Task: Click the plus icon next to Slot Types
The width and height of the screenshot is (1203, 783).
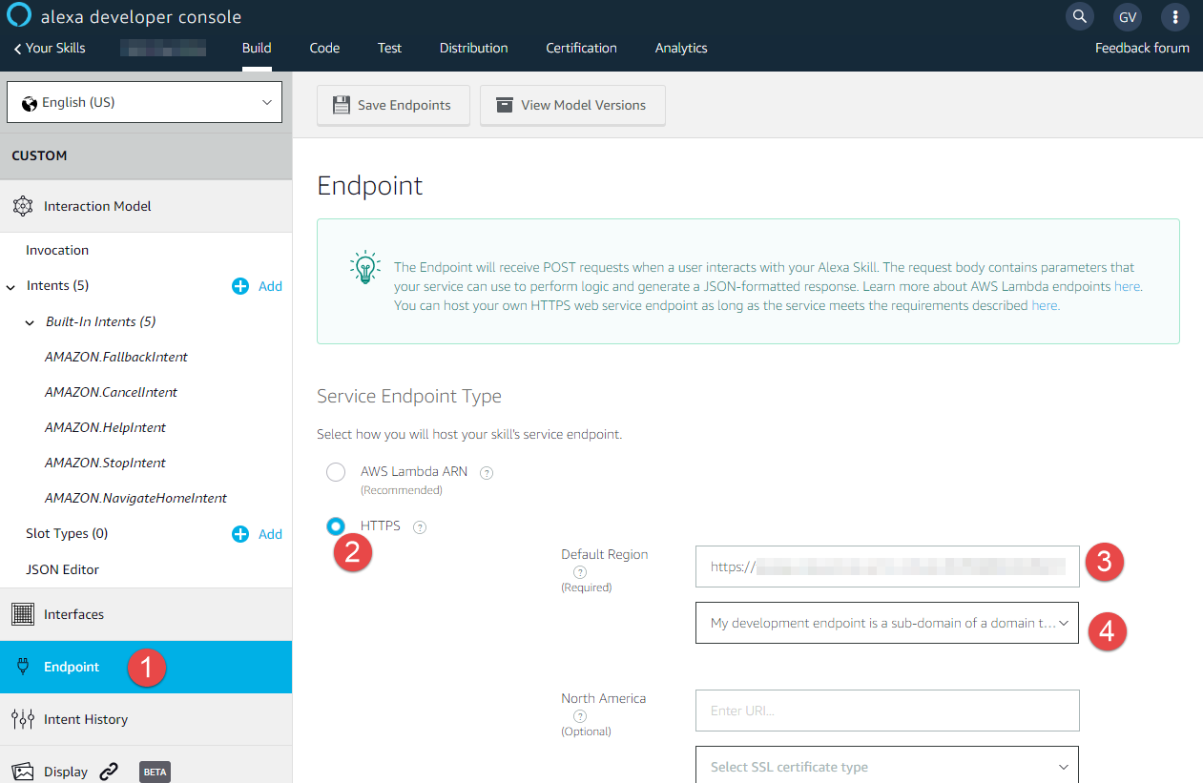Action: [x=240, y=534]
